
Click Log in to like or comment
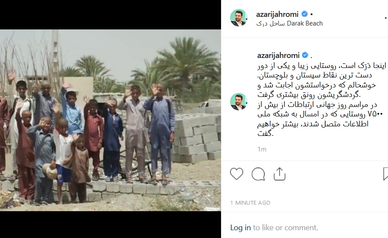point(240,228)
